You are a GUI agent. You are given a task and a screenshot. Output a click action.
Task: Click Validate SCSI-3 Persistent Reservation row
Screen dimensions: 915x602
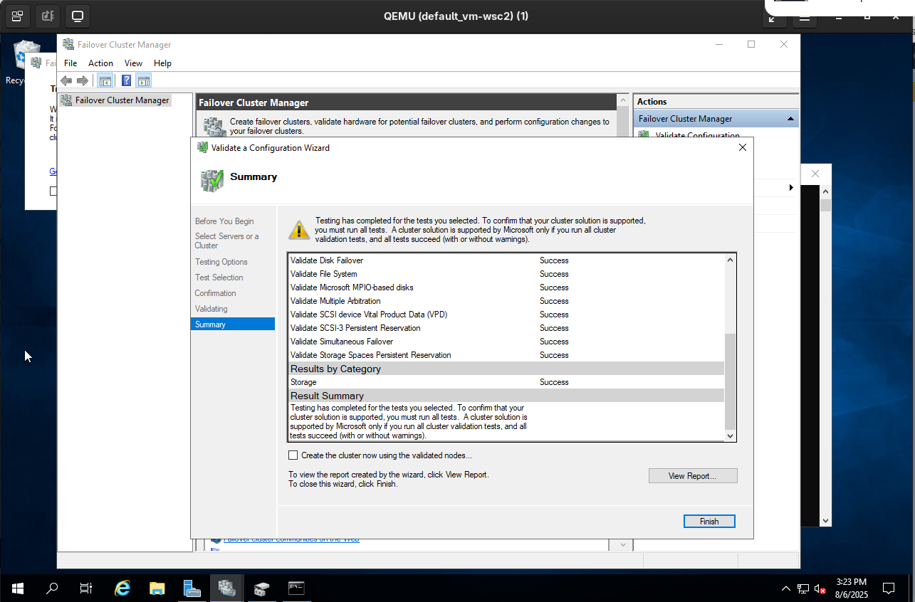pos(506,328)
